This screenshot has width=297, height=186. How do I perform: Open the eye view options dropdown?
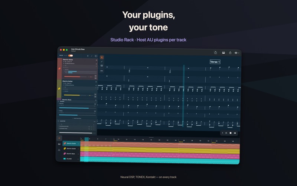(237, 53)
